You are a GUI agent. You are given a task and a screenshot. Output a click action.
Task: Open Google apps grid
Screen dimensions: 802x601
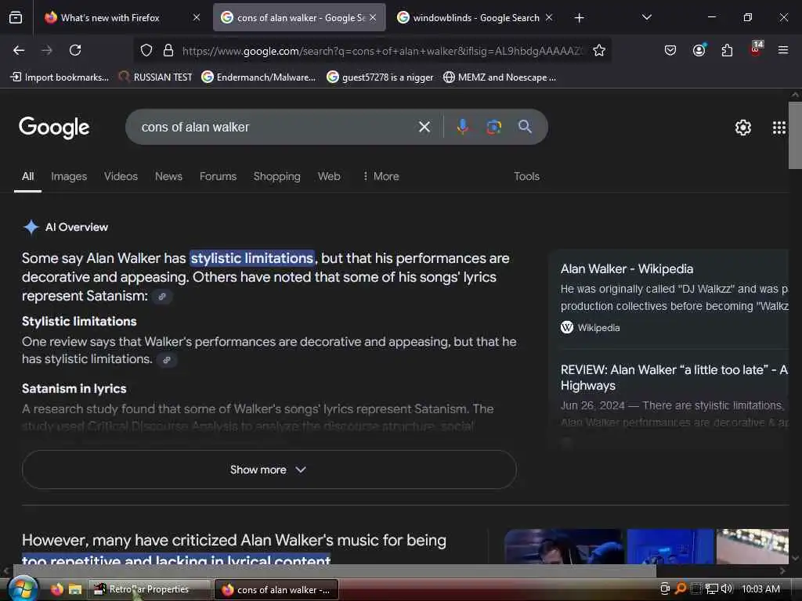pos(779,128)
